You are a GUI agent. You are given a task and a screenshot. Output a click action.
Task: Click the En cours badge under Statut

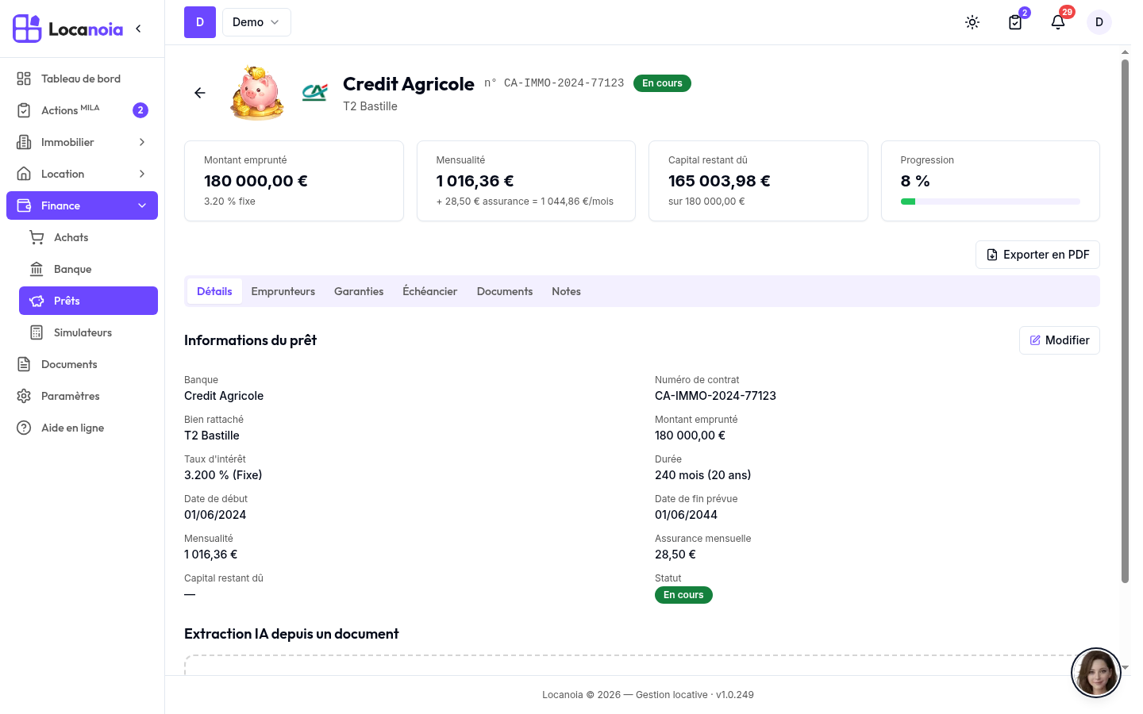(683, 595)
